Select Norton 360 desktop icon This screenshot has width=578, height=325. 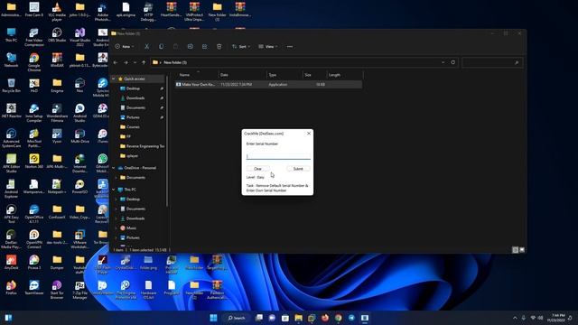pos(34,161)
